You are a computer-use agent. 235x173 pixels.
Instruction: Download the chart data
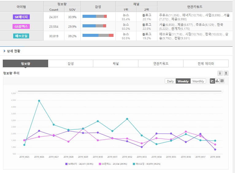(x=226, y=73)
